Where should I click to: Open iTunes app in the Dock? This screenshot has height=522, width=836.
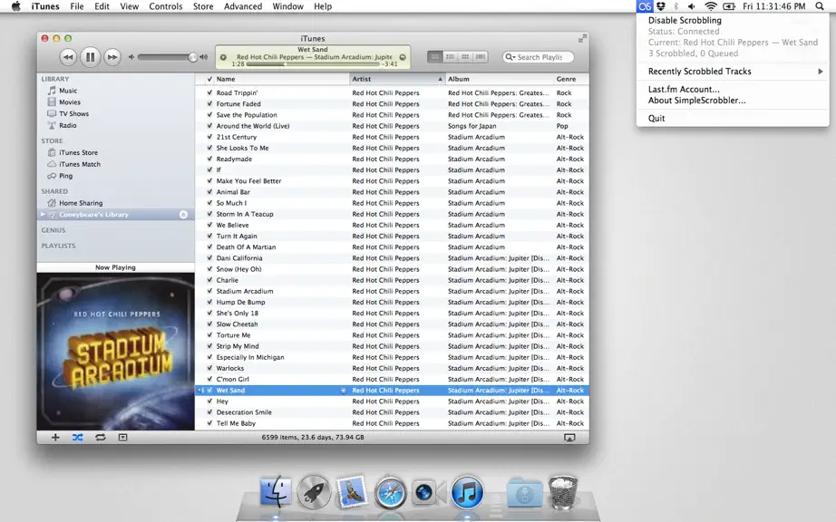coord(467,492)
